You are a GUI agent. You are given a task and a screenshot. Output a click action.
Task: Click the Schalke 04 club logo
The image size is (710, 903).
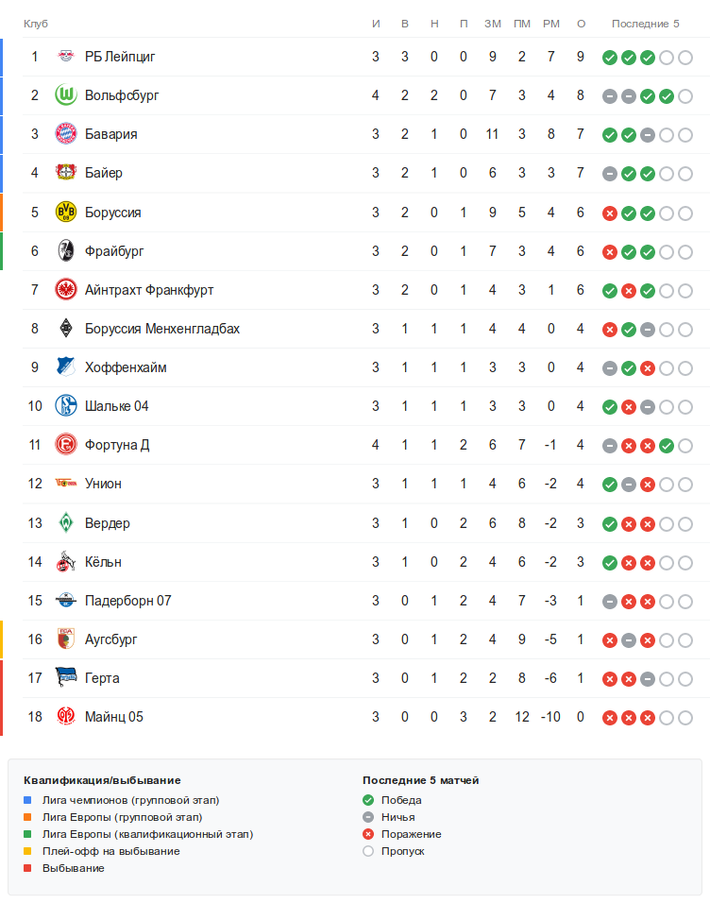[65, 406]
